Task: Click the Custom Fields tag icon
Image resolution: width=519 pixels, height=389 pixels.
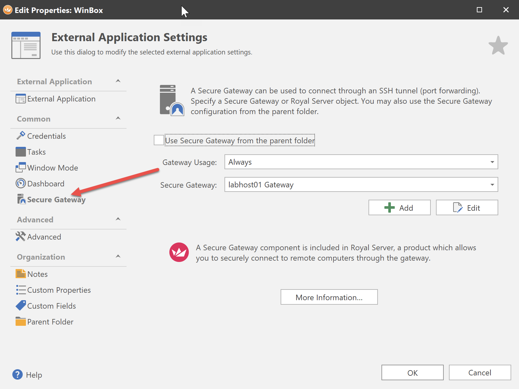Action: point(21,306)
